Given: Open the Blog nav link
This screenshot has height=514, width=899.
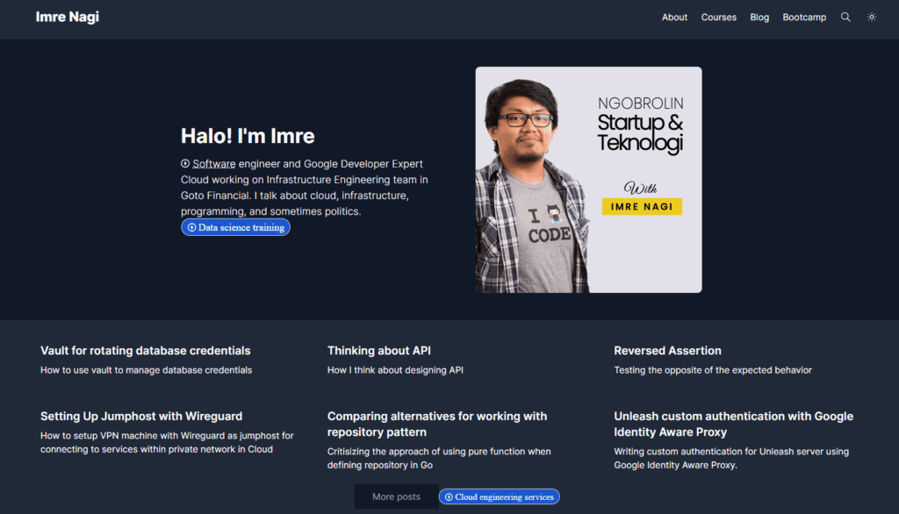Looking at the screenshot, I should pos(759,18).
